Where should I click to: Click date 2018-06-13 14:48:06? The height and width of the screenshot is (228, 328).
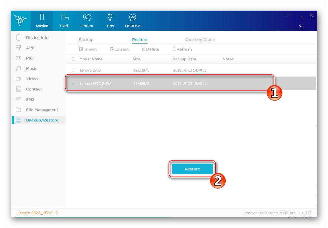tap(190, 70)
